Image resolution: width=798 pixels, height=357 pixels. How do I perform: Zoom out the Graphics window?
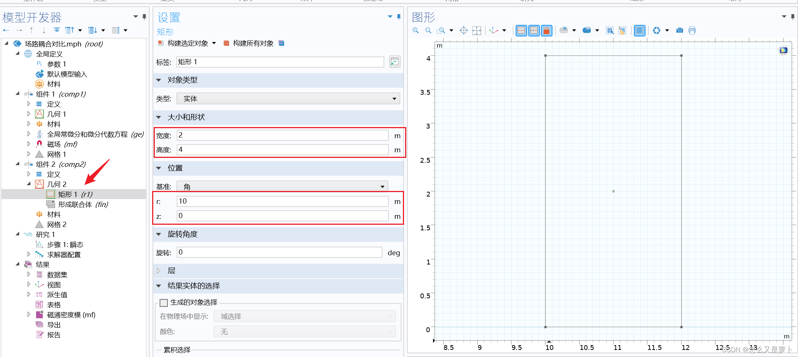[428, 30]
